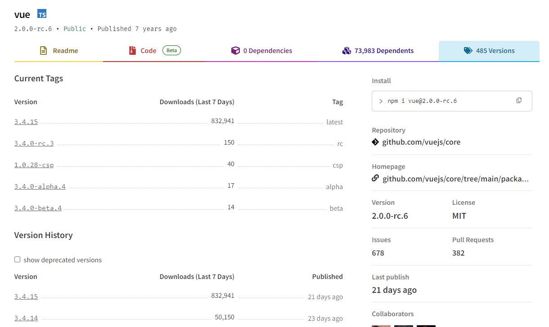Screen dimensions: 549x327
Task: Select the 485 Versions tab
Action: click(489, 51)
